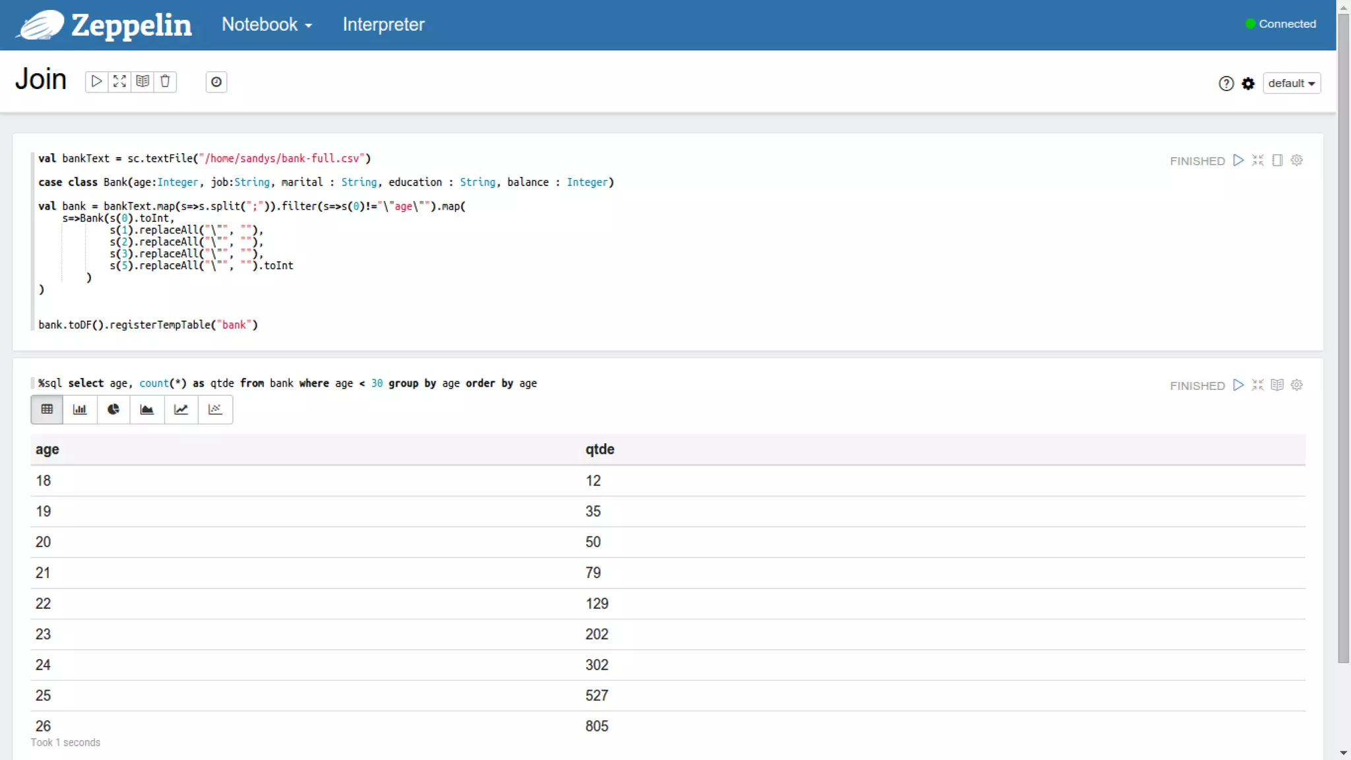The height and width of the screenshot is (760, 1351).
Task: Click the page vertical scrollbar
Action: pyautogui.click(x=1343, y=330)
